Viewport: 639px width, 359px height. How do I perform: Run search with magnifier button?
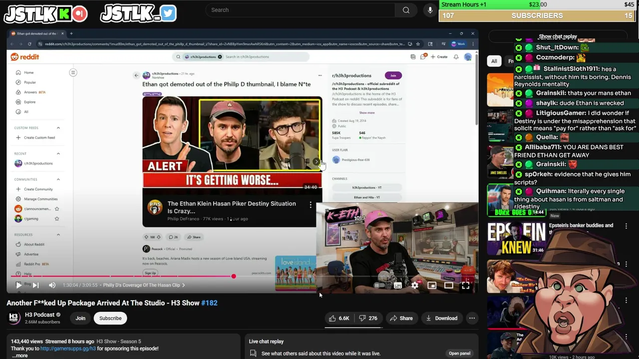pos(406,10)
